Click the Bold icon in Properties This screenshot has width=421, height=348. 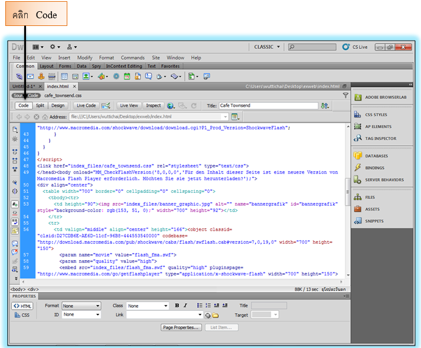(x=177, y=306)
